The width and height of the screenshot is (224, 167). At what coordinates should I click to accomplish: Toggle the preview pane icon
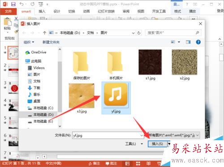point(188,42)
